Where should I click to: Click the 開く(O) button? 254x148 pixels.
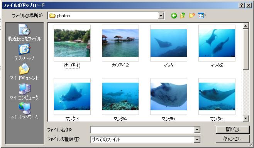232,130
